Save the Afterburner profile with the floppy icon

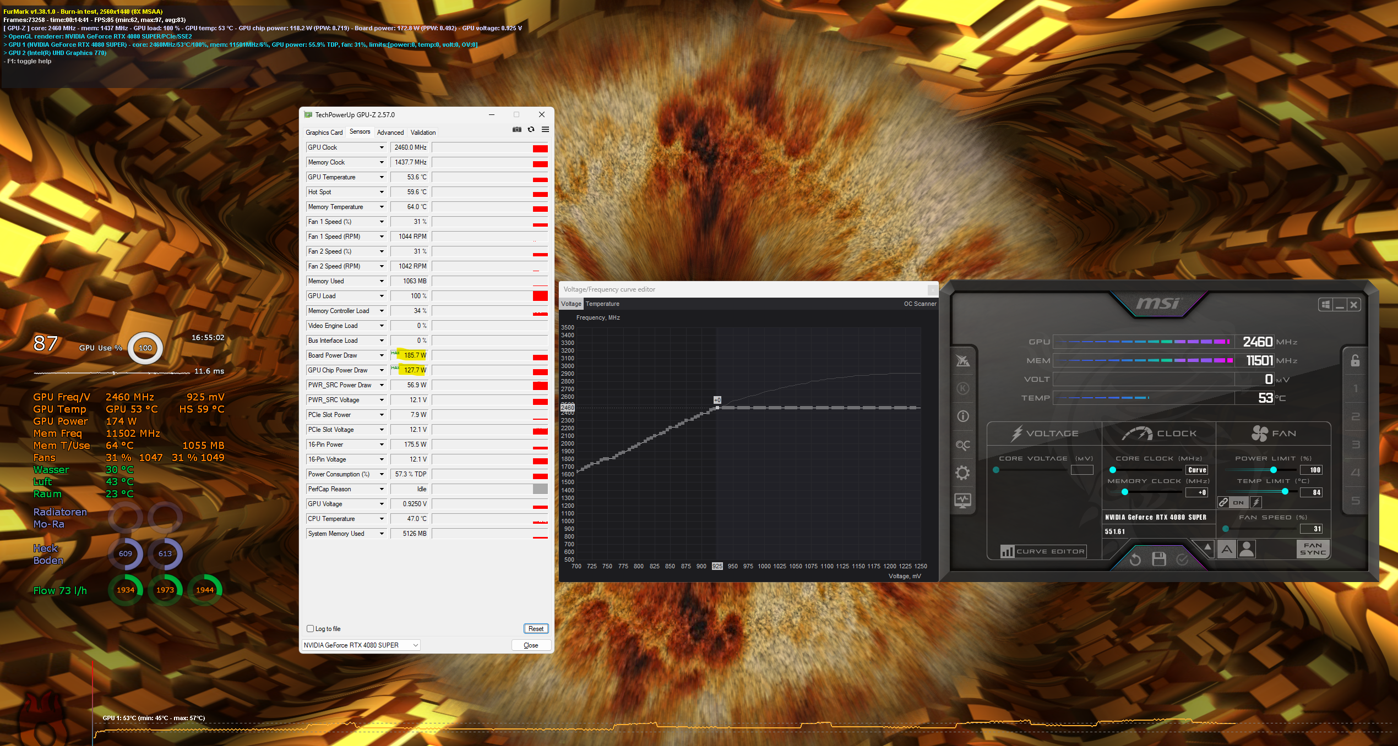1158,559
